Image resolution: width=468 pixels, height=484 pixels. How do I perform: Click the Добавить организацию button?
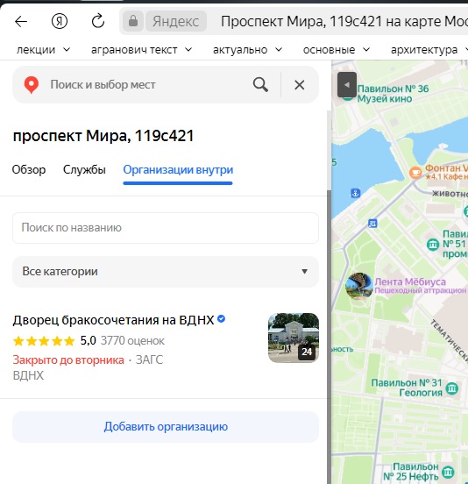pos(166,427)
